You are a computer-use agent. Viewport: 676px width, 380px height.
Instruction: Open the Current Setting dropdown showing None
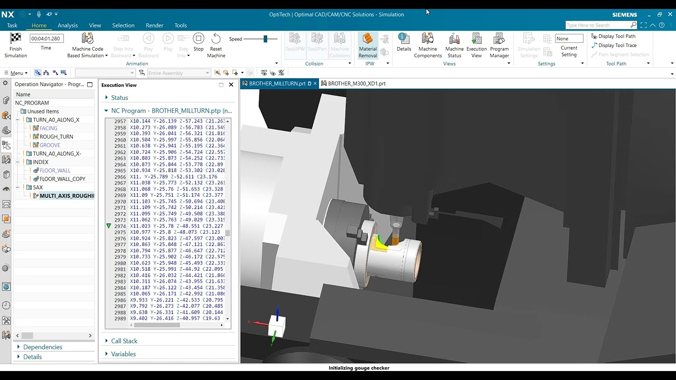[x=569, y=39]
